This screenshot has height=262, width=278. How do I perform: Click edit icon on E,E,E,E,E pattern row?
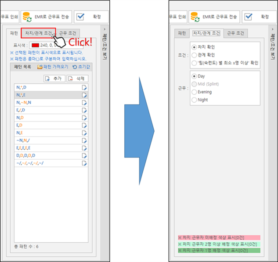coord(85,148)
